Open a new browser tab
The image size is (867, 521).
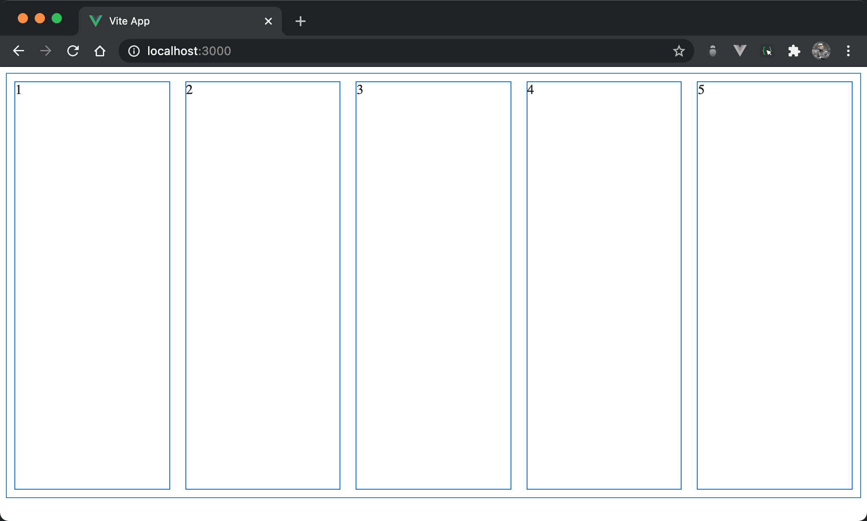(300, 21)
